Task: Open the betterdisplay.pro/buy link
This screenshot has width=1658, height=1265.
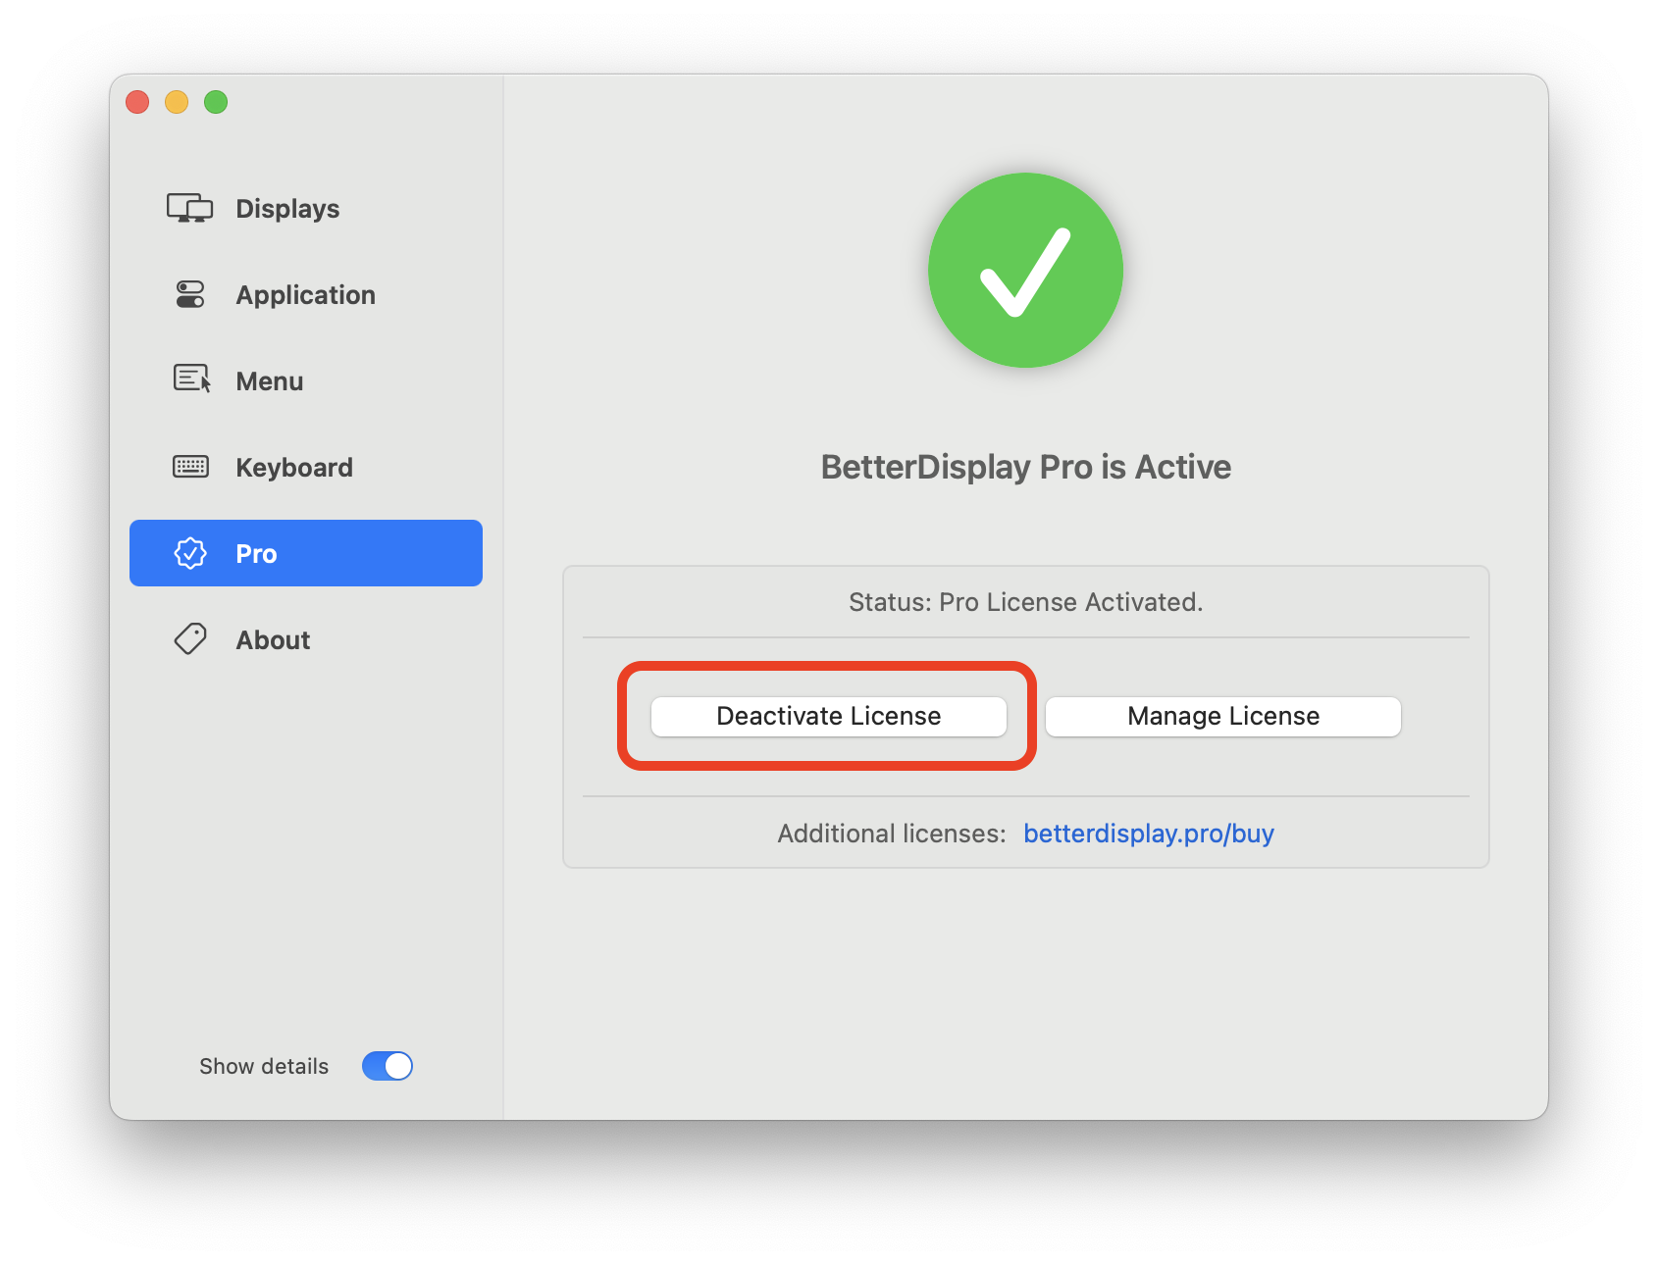Action: tap(1148, 833)
